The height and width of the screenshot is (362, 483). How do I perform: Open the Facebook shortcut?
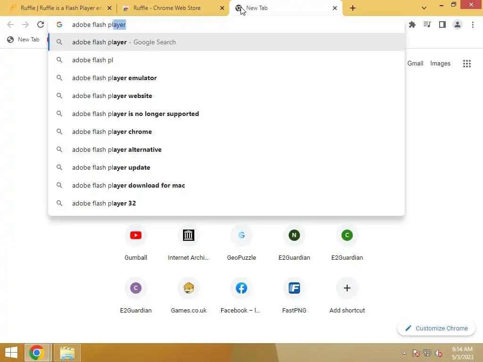click(x=241, y=296)
